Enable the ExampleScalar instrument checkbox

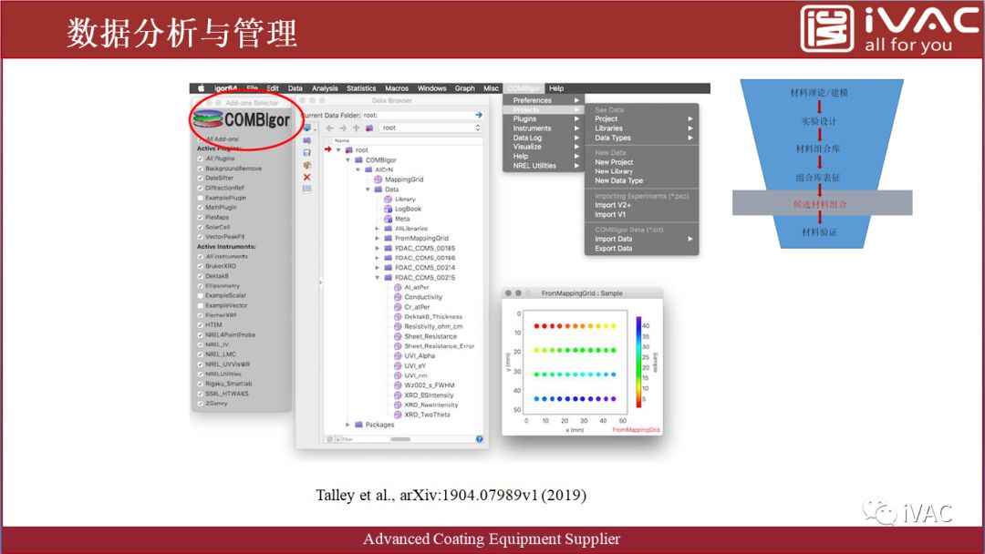(x=201, y=295)
